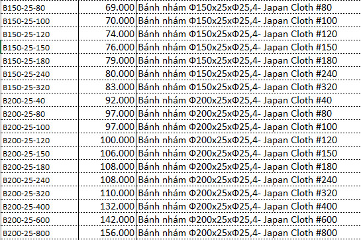Image resolution: width=361 pixels, height=240 pixels.
Task: Select cell with code B200-25-400
Action: point(40,206)
